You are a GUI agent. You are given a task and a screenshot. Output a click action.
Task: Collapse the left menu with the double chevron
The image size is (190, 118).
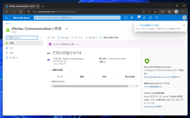[41, 38]
